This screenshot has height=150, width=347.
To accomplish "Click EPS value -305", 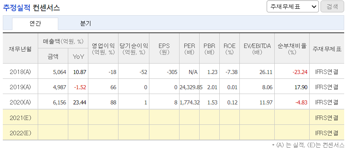I will click(x=172, y=72).
